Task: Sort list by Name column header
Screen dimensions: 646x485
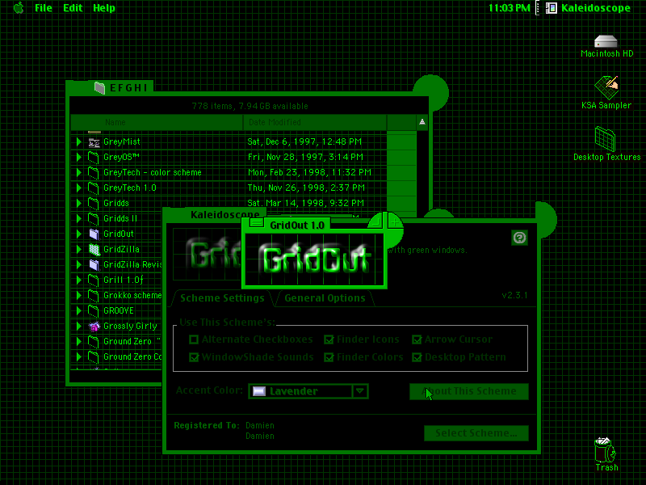Action: (157, 123)
